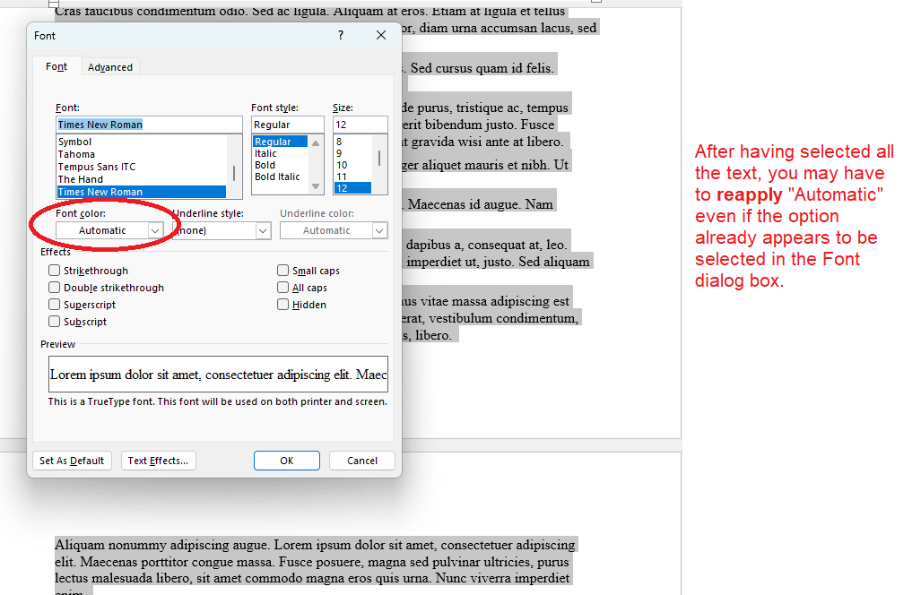This screenshot has height=595, width=921.
Task: Select Regular in font style list
Action: pyautogui.click(x=280, y=142)
